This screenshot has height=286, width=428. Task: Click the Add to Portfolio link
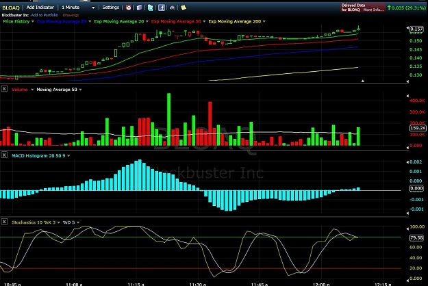click(45, 15)
